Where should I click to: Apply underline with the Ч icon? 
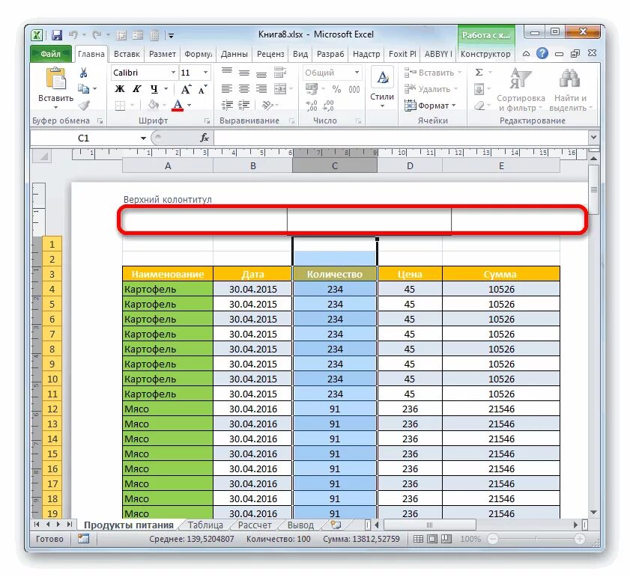pos(154,88)
